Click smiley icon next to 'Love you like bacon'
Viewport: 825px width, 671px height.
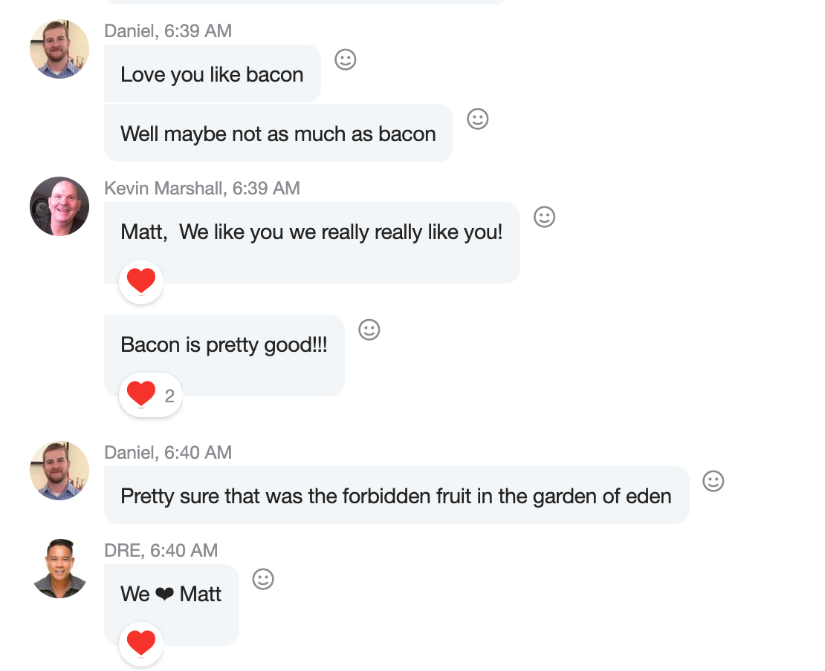(x=346, y=59)
